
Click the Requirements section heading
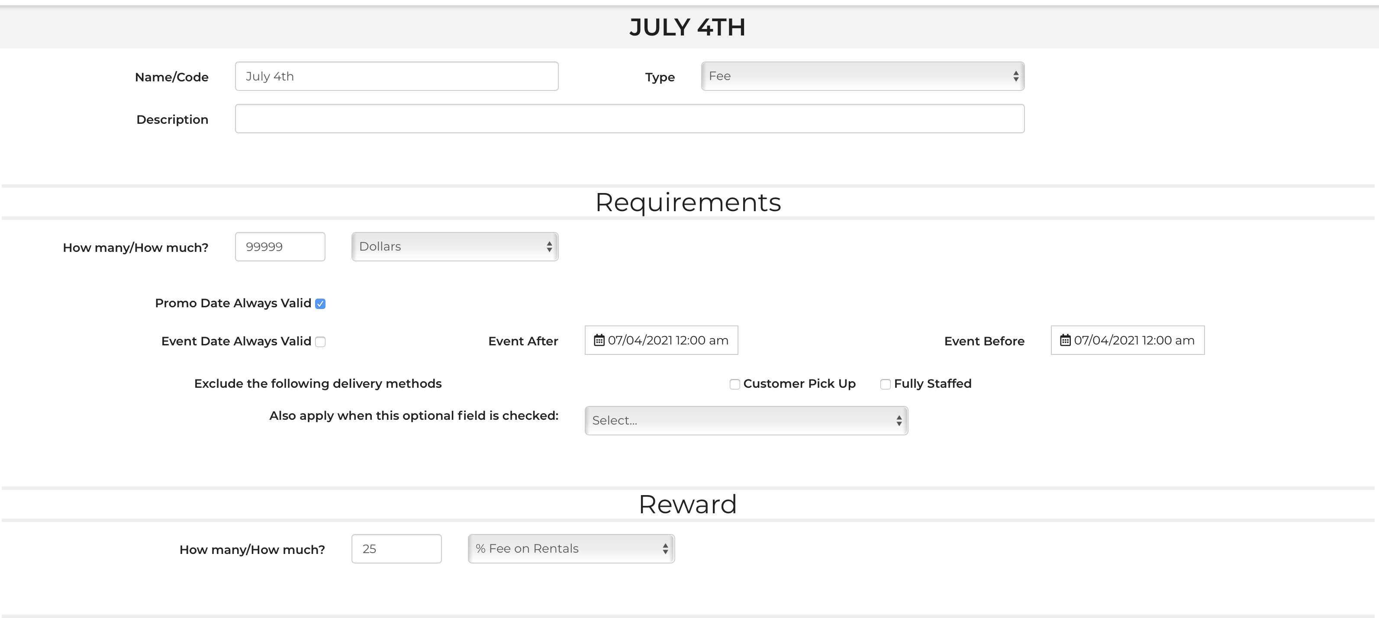coord(688,202)
